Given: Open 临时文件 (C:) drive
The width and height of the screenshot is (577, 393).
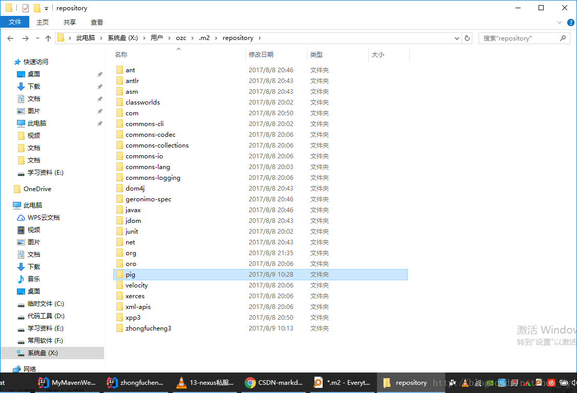Looking at the screenshot, I should (x=46, y=304).
